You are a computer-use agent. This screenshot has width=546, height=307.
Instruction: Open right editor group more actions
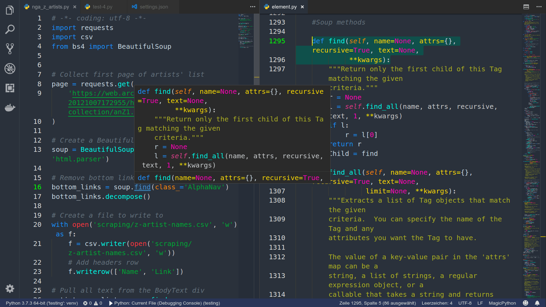pyautogui.click(x=539, y=7)
